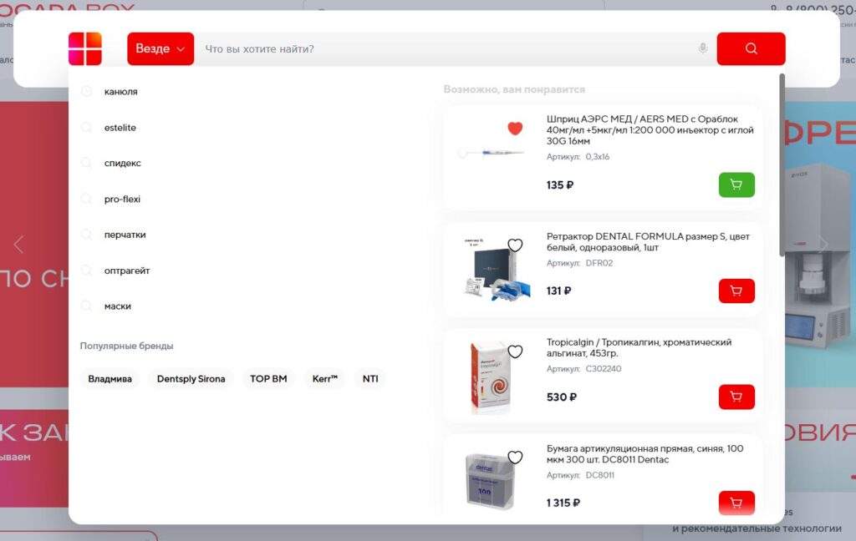Click the price 1 315 ₽

(563, 503)
